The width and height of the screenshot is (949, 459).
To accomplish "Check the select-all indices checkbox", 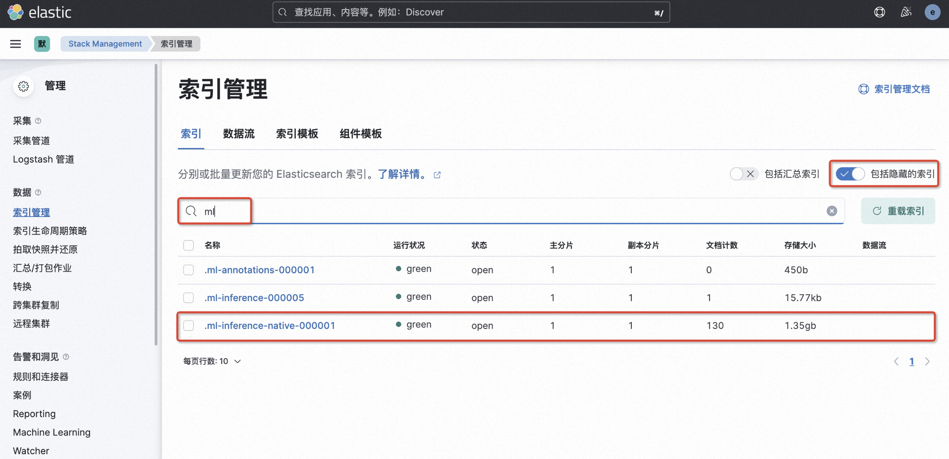I will click(x=188, y=246).
